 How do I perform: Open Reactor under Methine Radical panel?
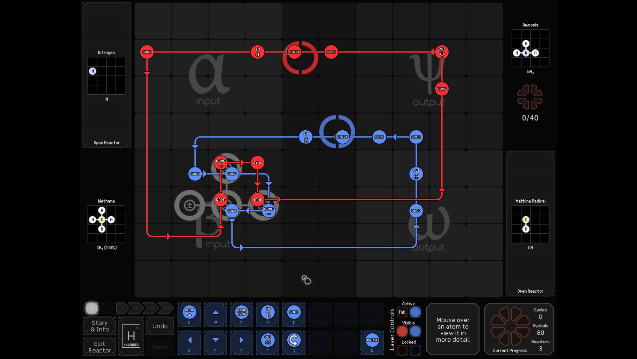[x=530, y=291]
